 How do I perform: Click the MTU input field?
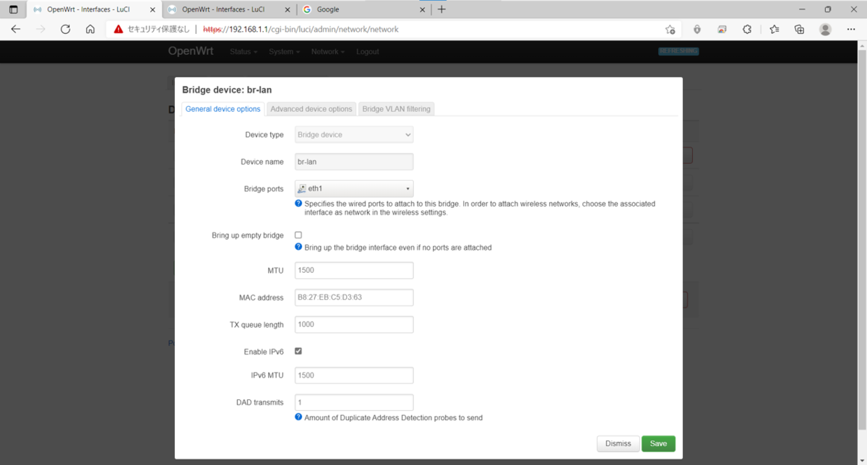[x=354, y=270]
